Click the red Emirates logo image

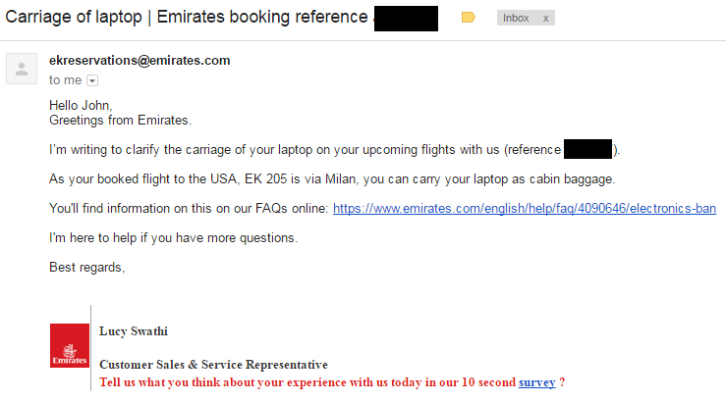pos(70,346)
